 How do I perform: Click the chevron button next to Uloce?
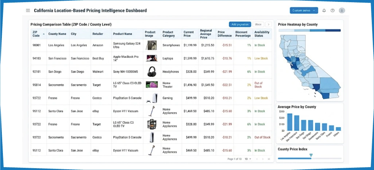tap(269, 24)
